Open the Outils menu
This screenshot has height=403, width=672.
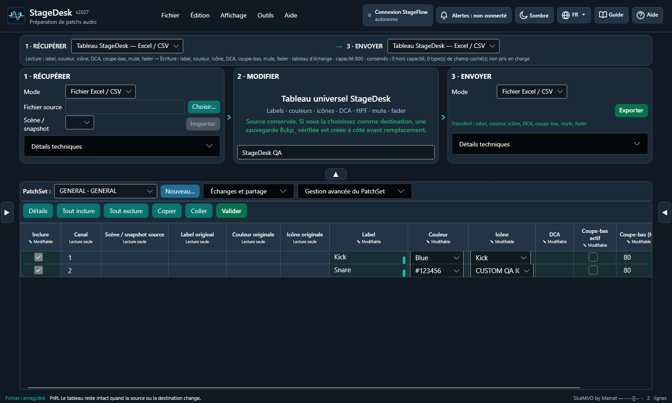pos(266,15)
